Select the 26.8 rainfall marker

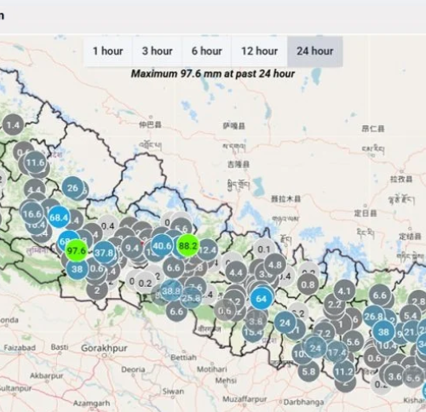click(373, 316)
